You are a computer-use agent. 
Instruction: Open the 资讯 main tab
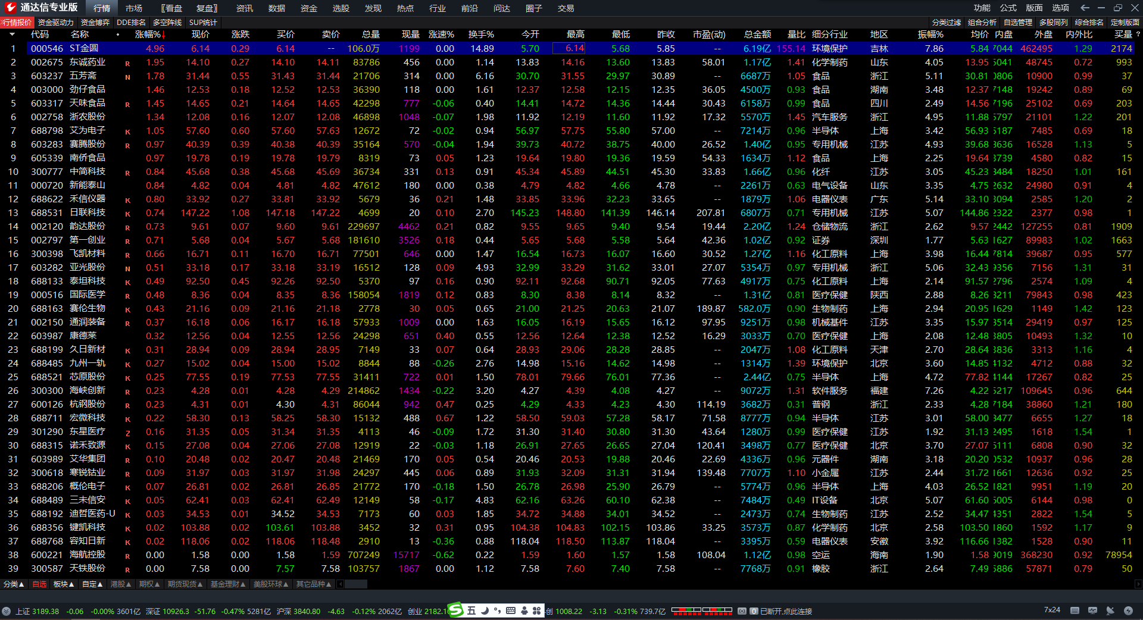[x=244, y=8]
